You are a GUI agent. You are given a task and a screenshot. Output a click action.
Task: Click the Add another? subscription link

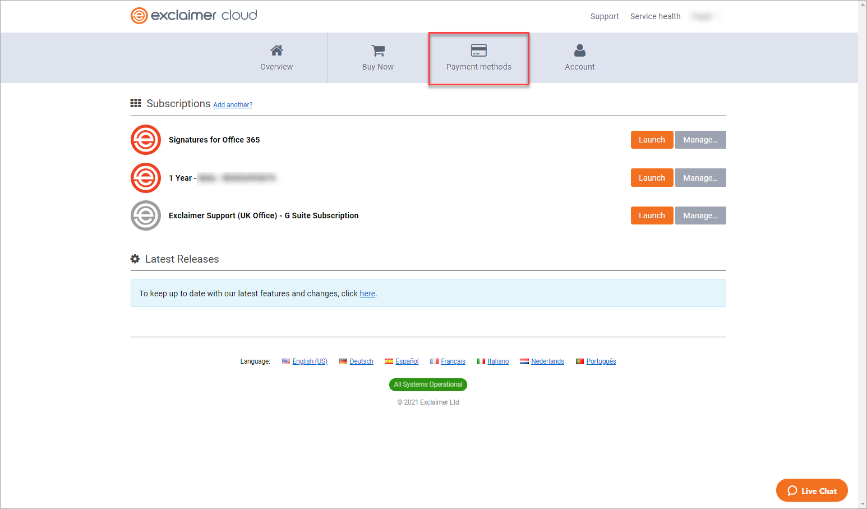click(x=233, y=105)
